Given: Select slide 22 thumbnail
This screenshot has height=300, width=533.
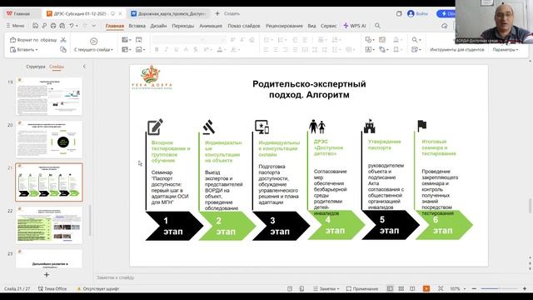Looking at the screenshot, I should (x=49, y=225).
